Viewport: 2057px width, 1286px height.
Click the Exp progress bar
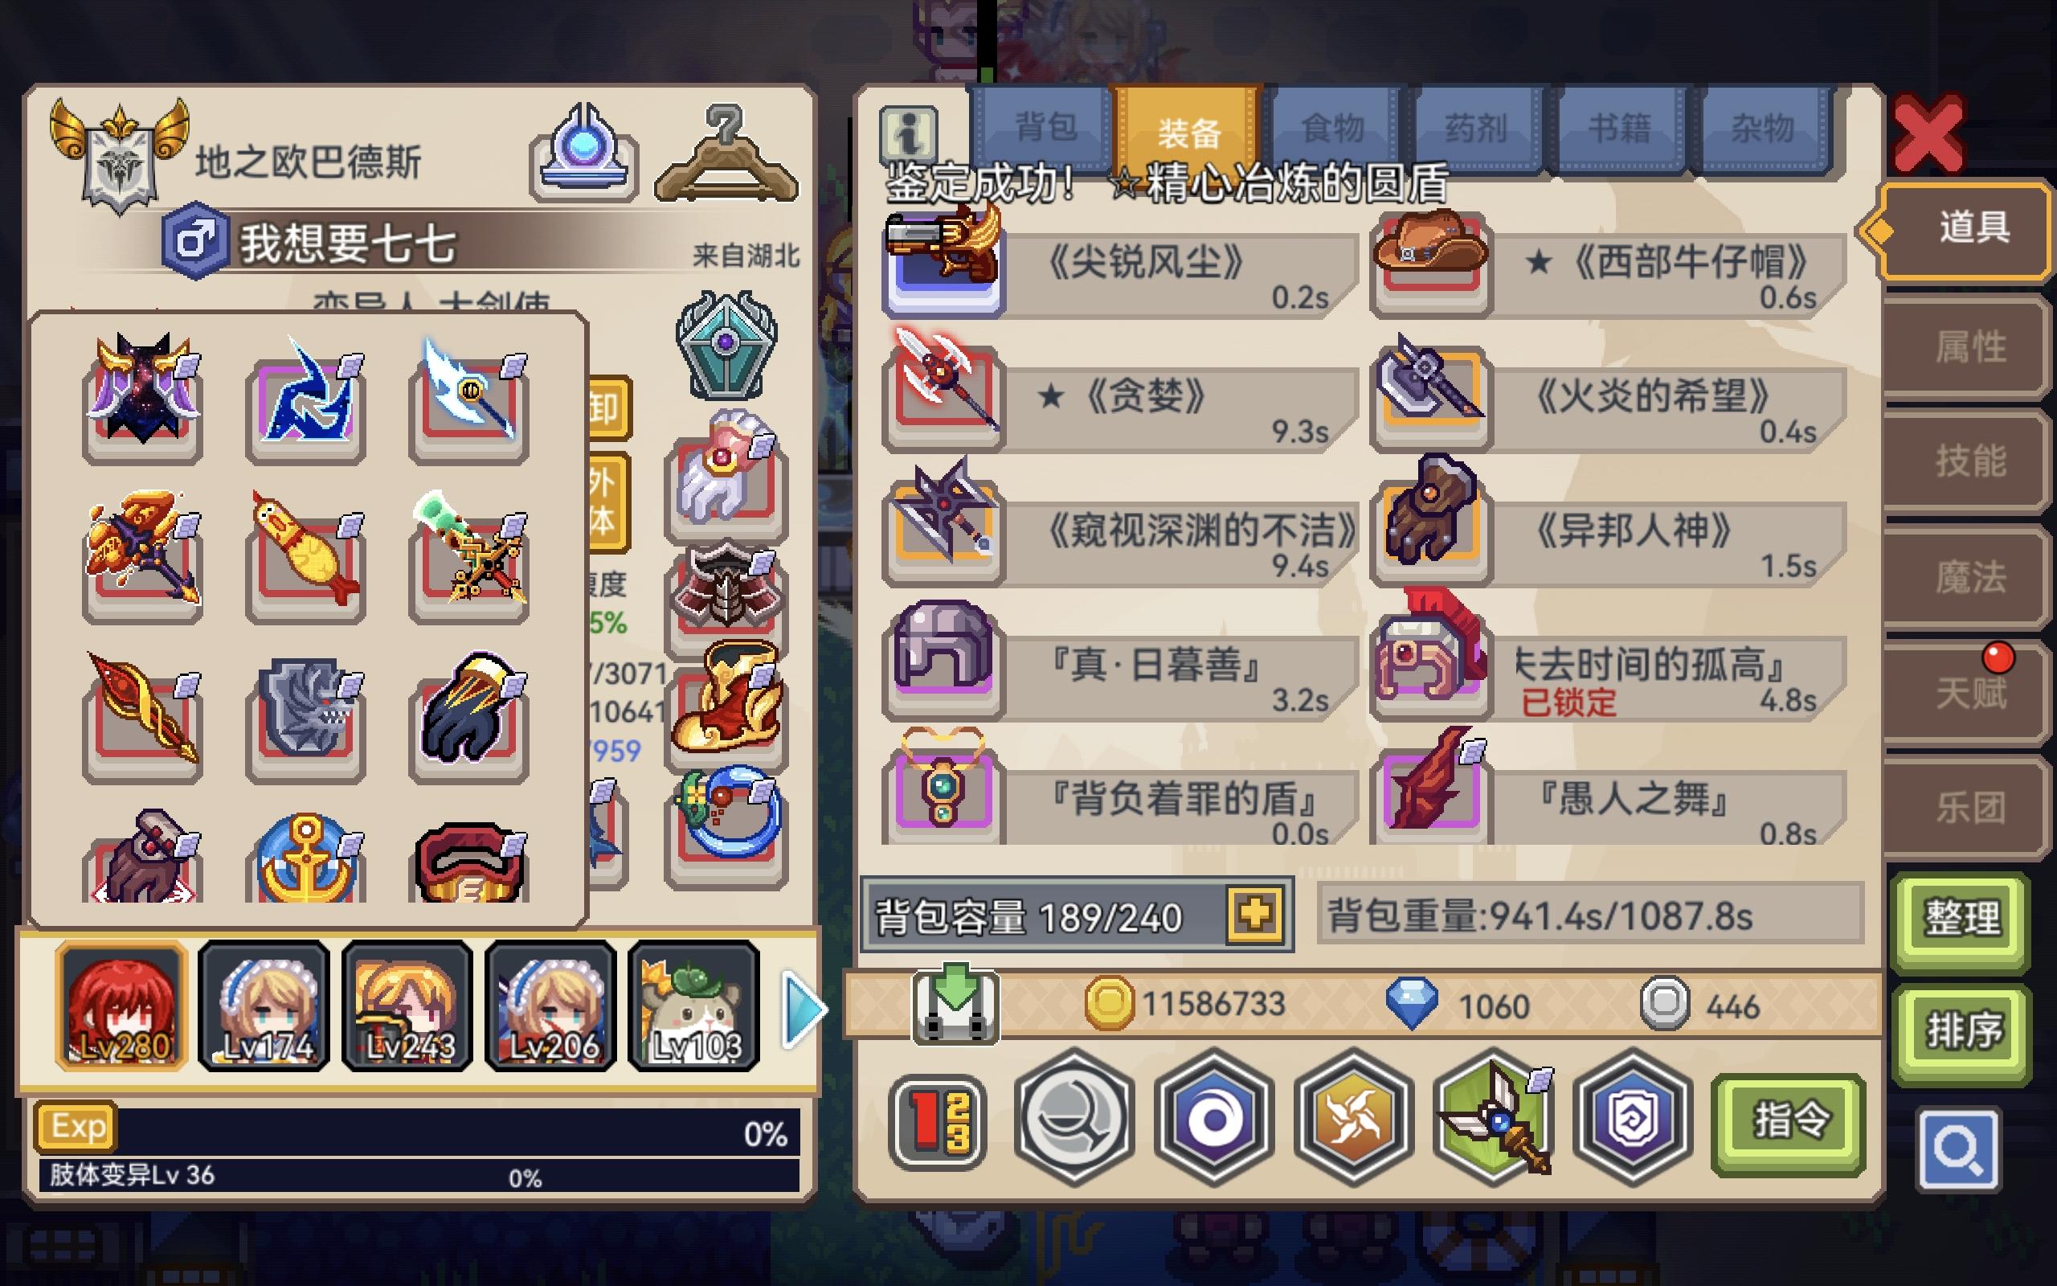(x=418, y=1130)
